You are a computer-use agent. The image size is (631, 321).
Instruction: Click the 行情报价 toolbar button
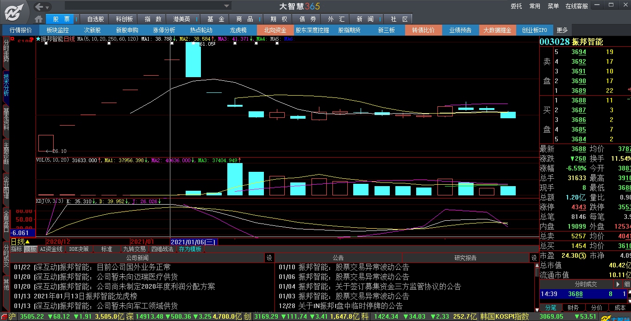[x=21, y=30]
